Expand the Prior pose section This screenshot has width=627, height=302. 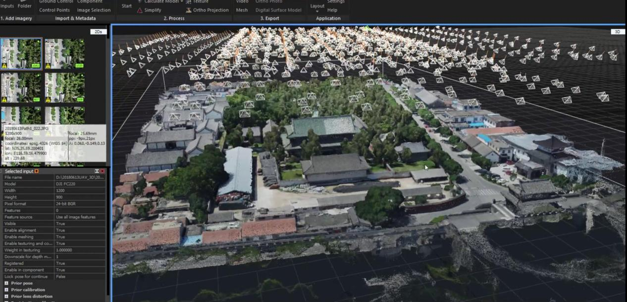pos(6,283)
